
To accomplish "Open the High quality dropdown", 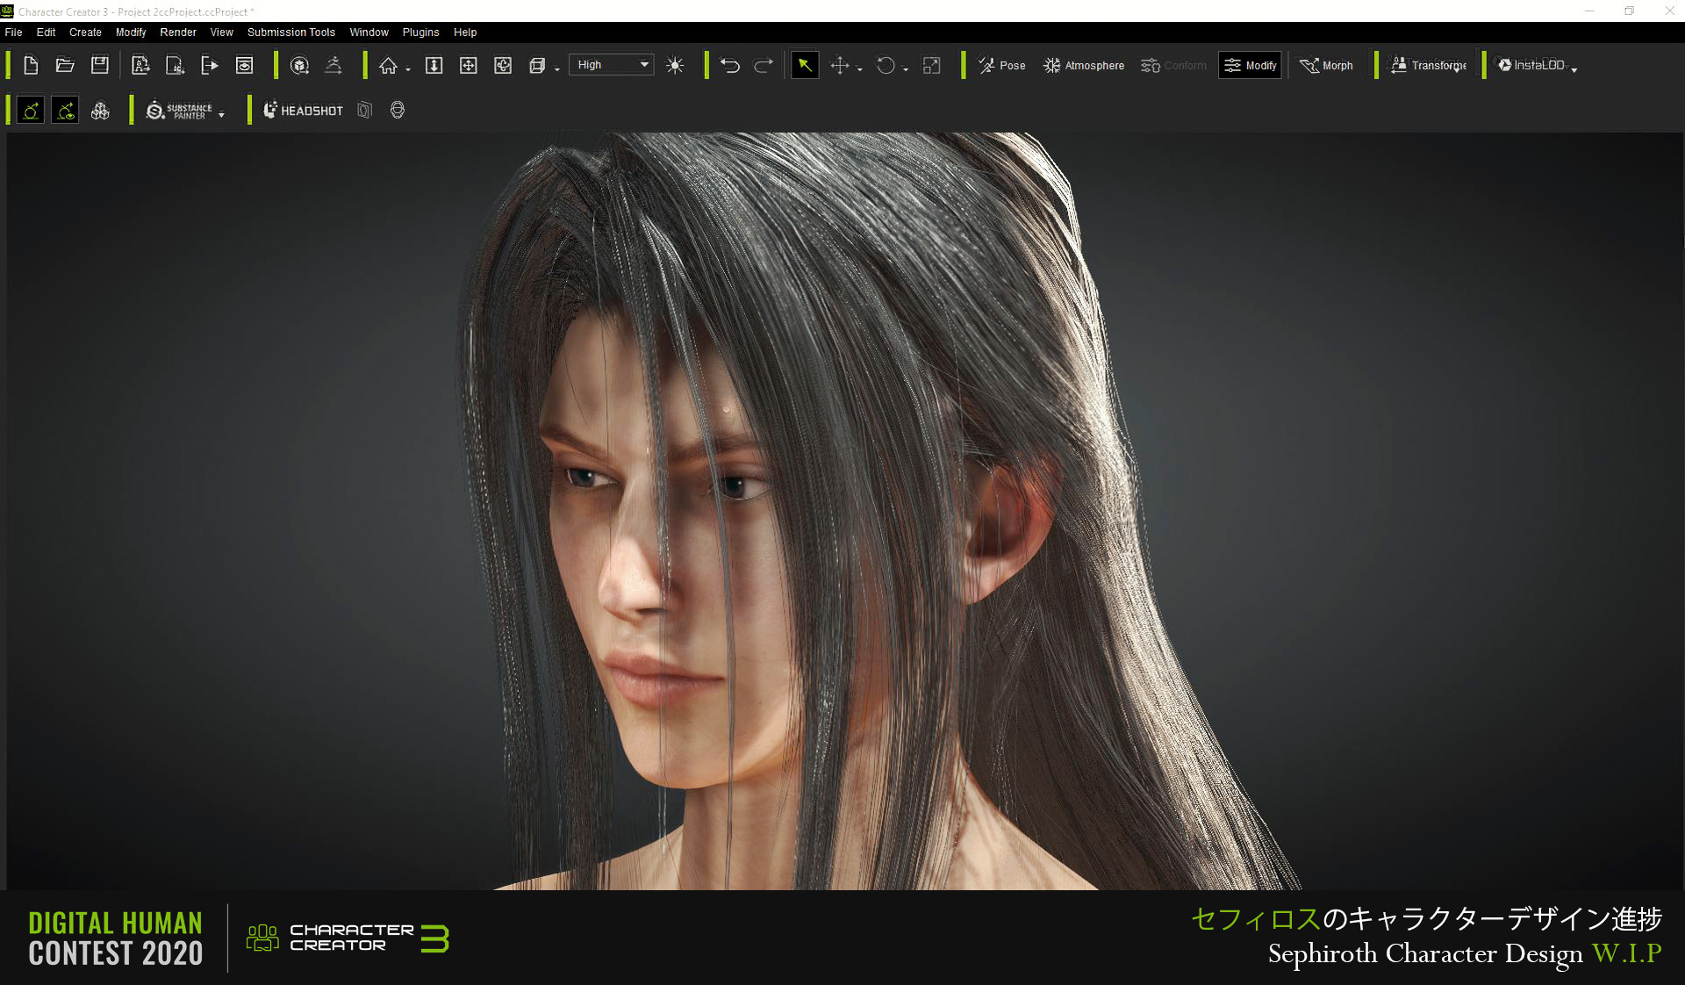I will [x=611, y=65].
